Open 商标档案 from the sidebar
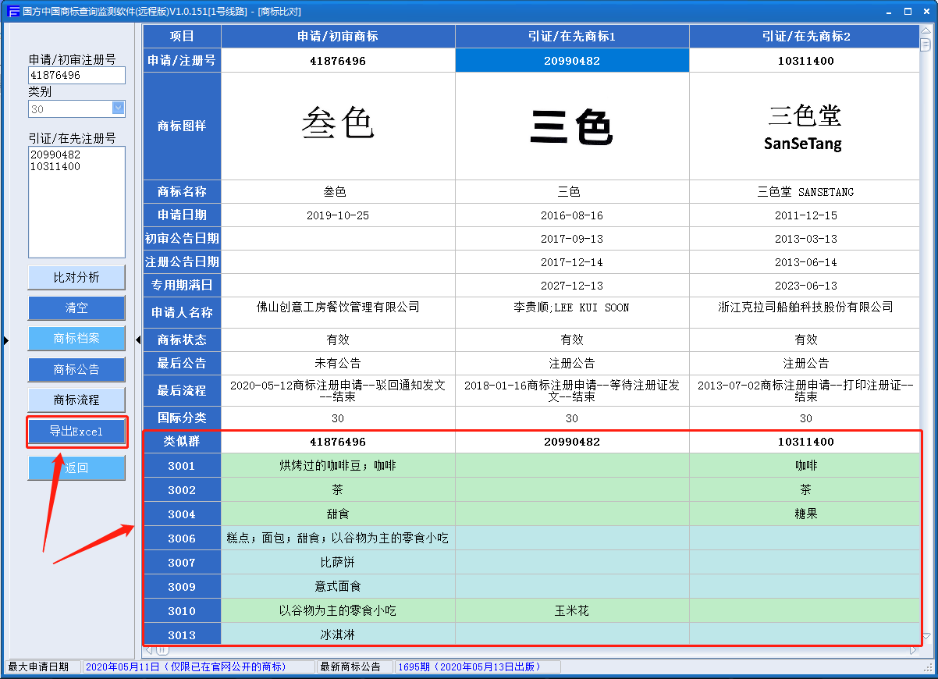 [76, 338]
